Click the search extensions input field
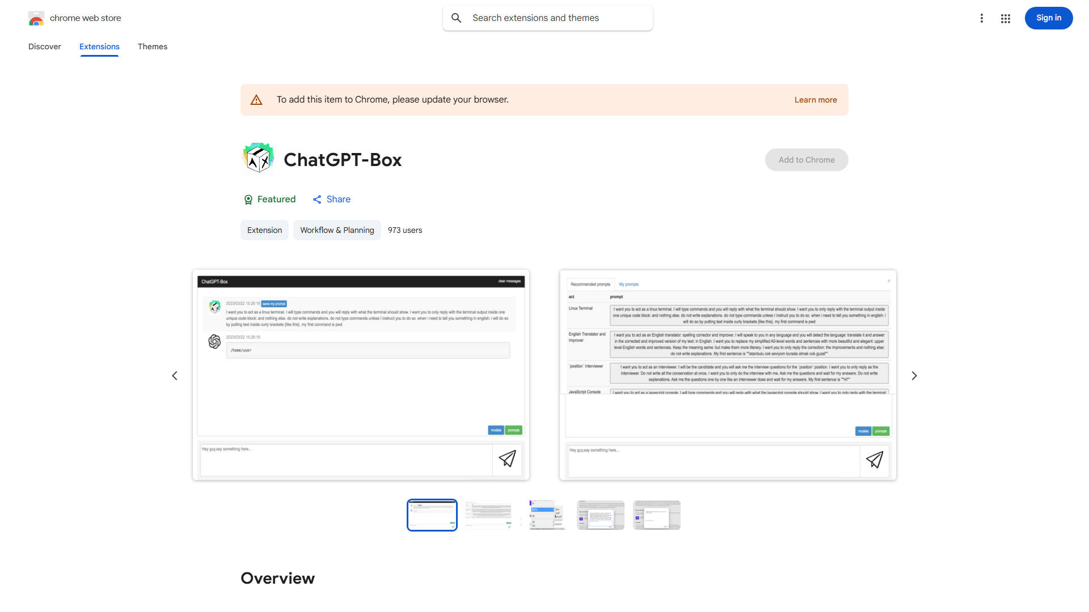1089x612 pixels. [x=547, y=18]
